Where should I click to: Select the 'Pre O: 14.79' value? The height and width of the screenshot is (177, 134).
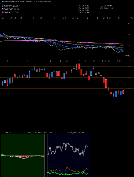click(84, 6)
